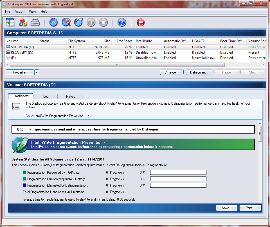The width and height of the screenshot is (270, 227).
Task: Open the Help menu
Action: (44, 12)
